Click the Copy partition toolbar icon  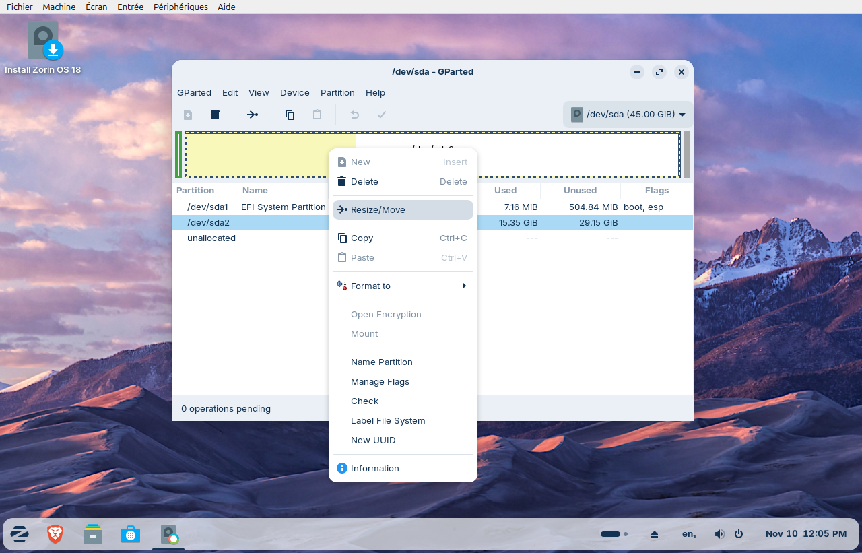coord(290,115)
